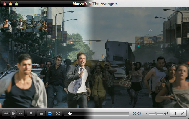The width and height of the screenshot is (189, 119).
Task: Toggle shuffle (random) playback
Action: point(58,113)
